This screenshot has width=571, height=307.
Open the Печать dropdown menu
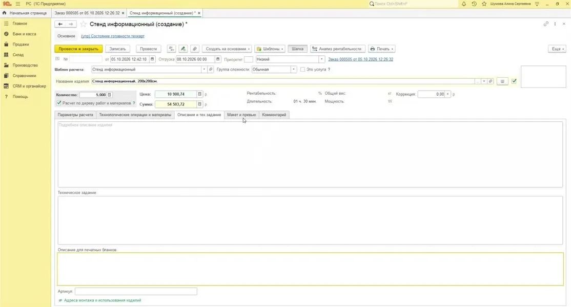(x=382, y=49)
